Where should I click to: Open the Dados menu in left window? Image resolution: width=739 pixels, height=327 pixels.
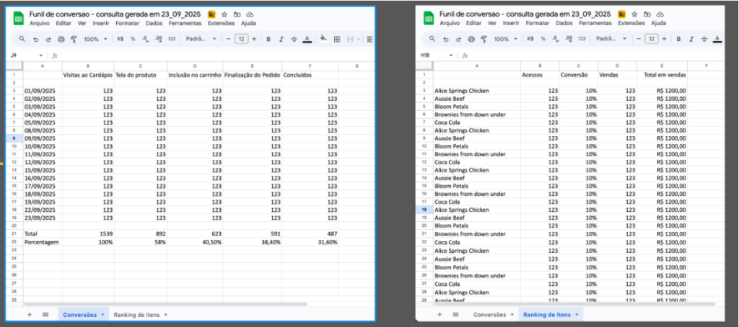pyautogui.click(x=154, y=22)
